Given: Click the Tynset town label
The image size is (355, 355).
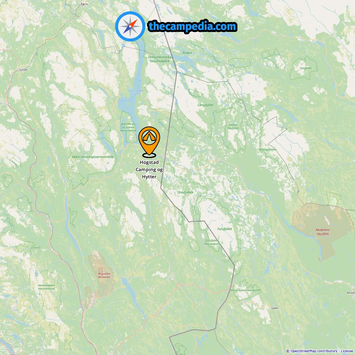Looking at the screenshot, I should point(23,70).
